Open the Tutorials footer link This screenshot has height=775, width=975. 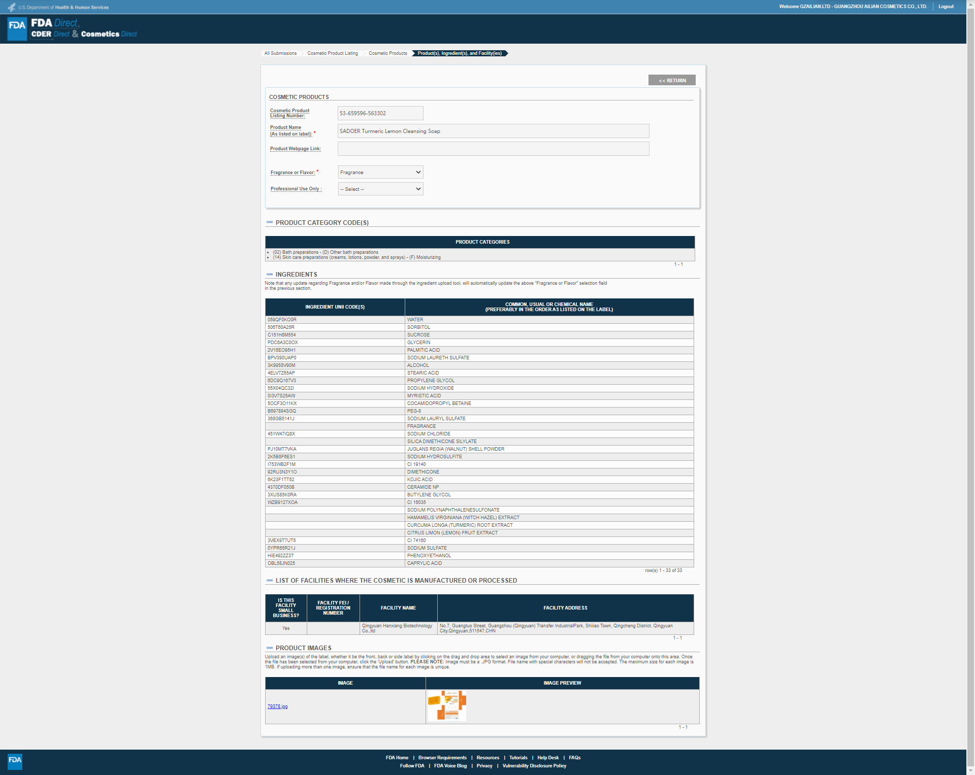(x=518, y=758)
